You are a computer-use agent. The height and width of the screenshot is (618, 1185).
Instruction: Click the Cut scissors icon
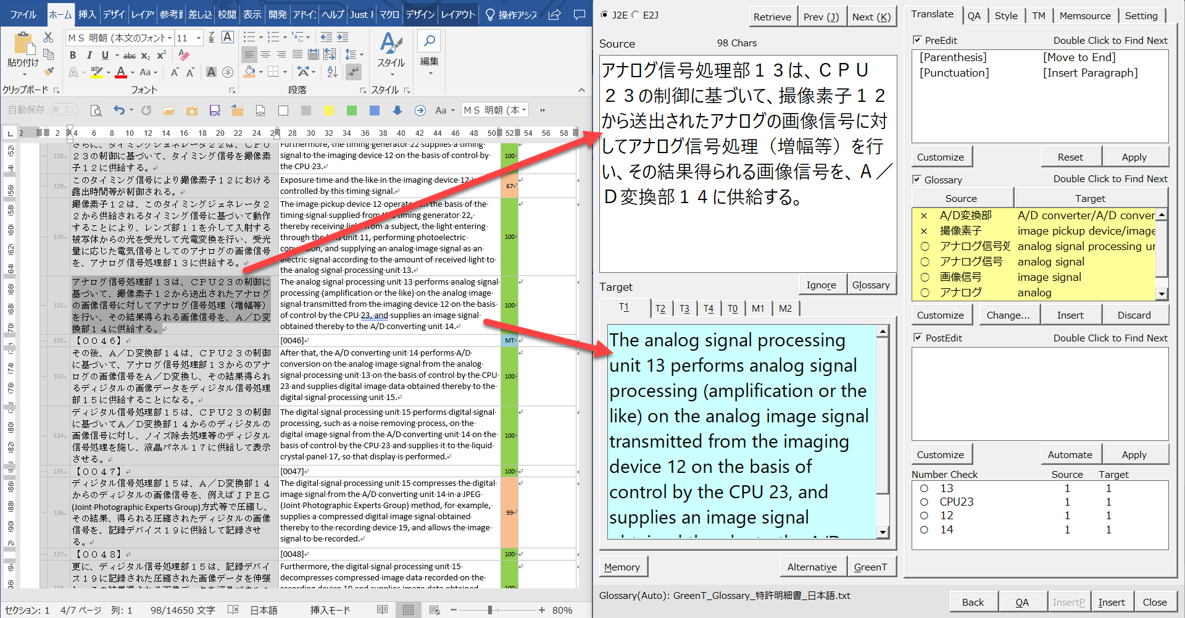pyautogui.click(x=48, y=38)
